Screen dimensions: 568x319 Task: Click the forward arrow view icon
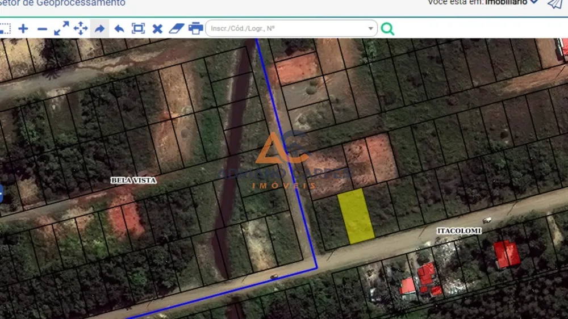tap(99, 28)
